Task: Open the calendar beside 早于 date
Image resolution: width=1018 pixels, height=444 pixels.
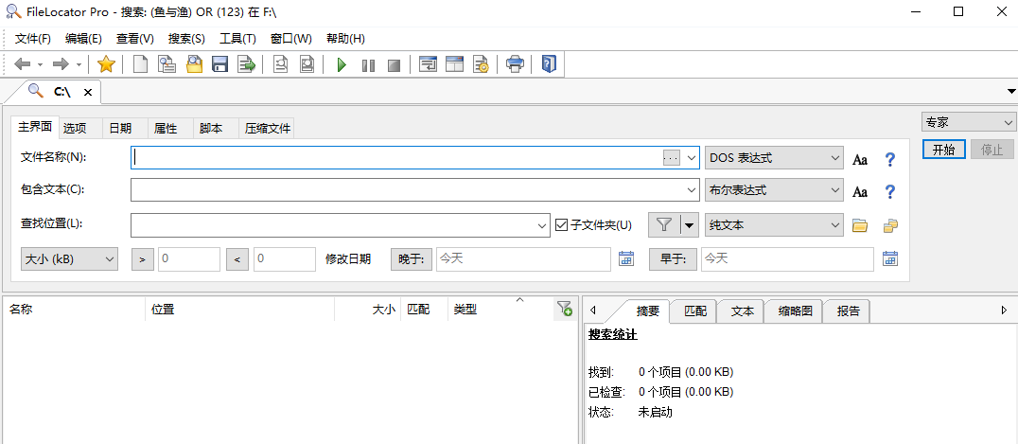Action: point(889,258)
